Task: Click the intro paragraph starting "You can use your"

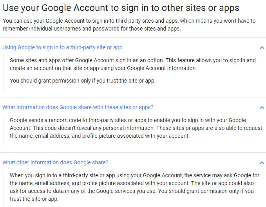Action: [x=133, y=24]
